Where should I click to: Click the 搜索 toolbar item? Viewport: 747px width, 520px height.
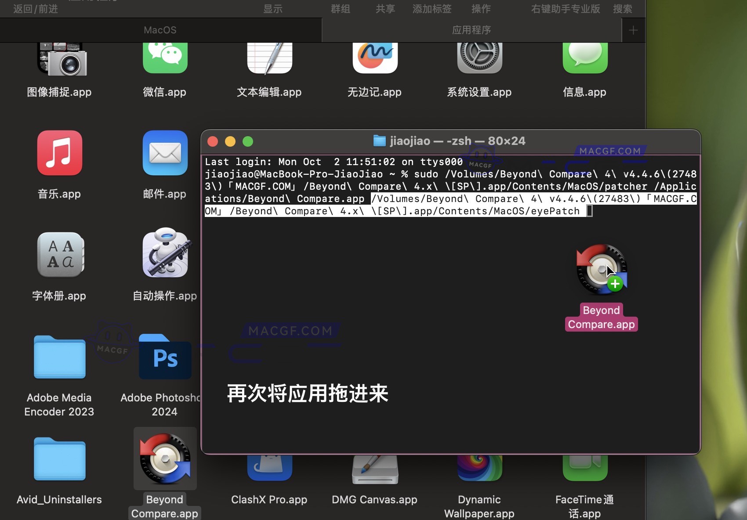point(623,9)
